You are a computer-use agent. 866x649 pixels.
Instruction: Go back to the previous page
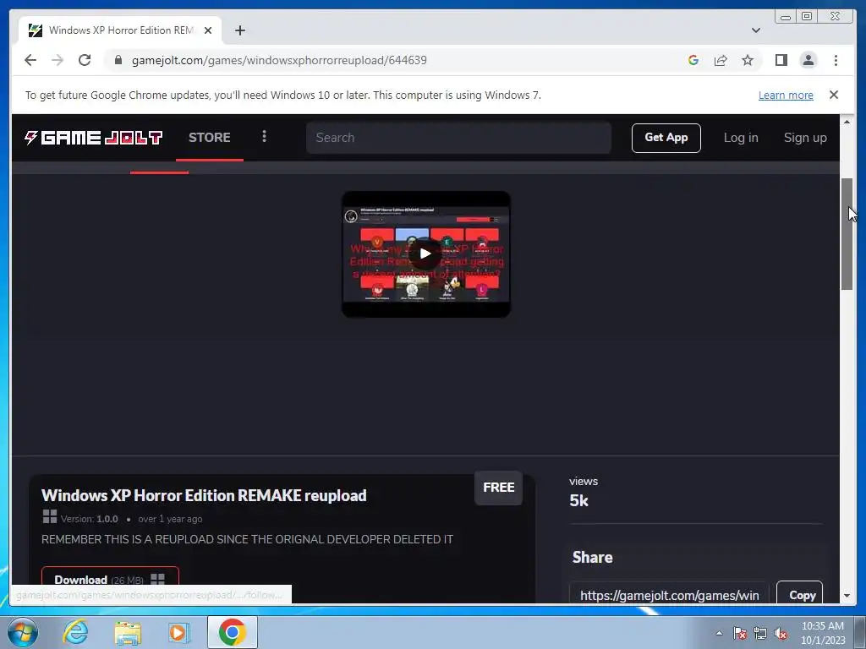[30, 60]
